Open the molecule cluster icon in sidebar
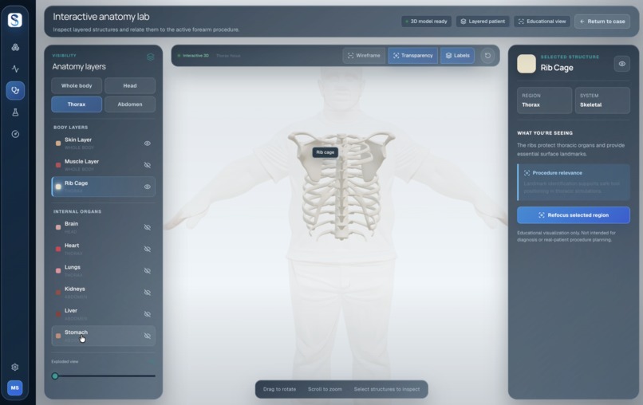 click(x=15, y=47)
